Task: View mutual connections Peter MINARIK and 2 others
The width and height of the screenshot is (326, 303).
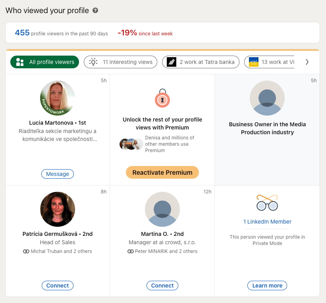Action: click(x=166, y=251)
